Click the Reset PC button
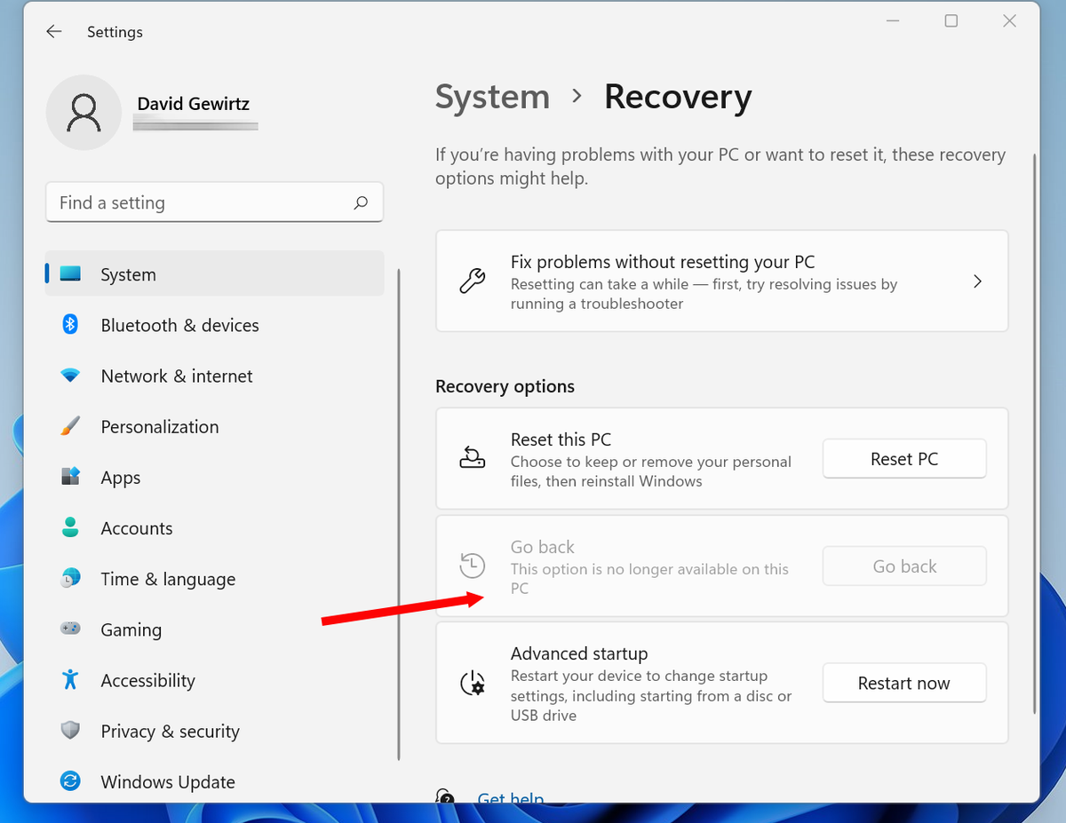 pos(903,458)
